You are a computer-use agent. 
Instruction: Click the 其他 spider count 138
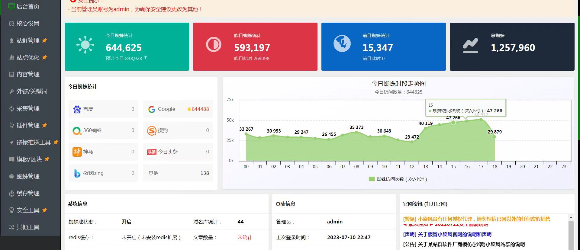click(x=205, y=173)
